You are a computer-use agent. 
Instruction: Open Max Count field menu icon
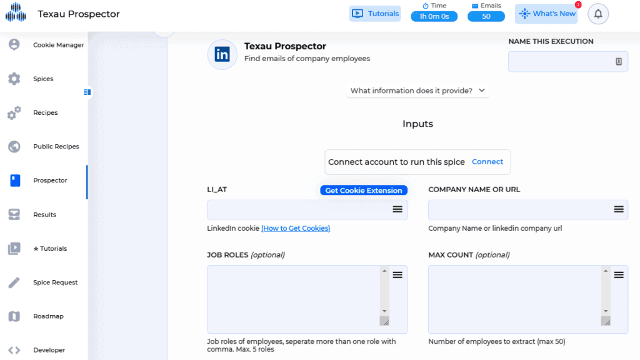coord(619,275)
